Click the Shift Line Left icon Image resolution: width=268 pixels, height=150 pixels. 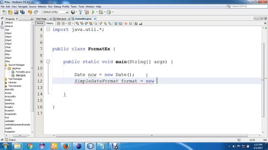[116, 23]
